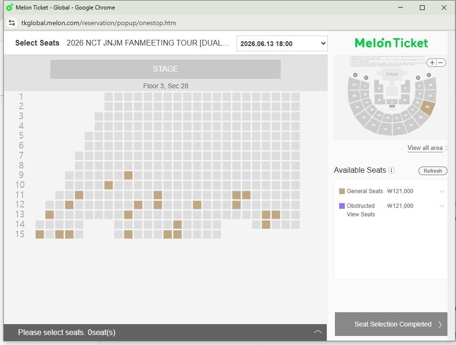Select floor section B on the venue map
Image resolution: width=456 pixels, height=345 pixels.
pos(379,100)
